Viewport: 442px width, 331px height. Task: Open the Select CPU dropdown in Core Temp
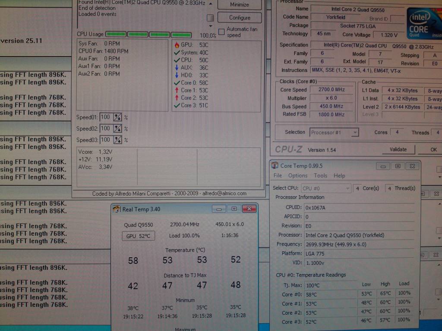click(326, 188)
